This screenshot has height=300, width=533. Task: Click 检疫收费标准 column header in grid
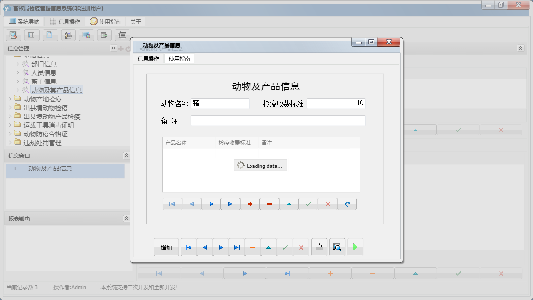(237, 143)
